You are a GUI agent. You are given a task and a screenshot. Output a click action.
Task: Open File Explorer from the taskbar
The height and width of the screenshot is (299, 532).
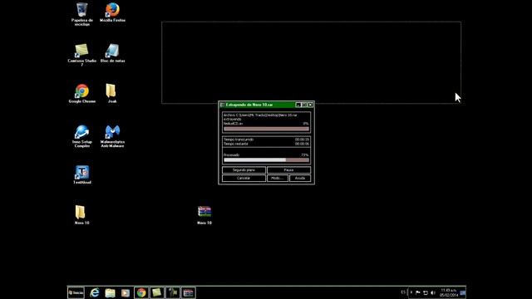[110, 292]
